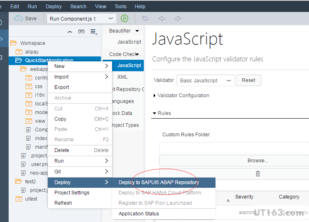Choose Application Status from the Deploy submenu

[139, 214]
